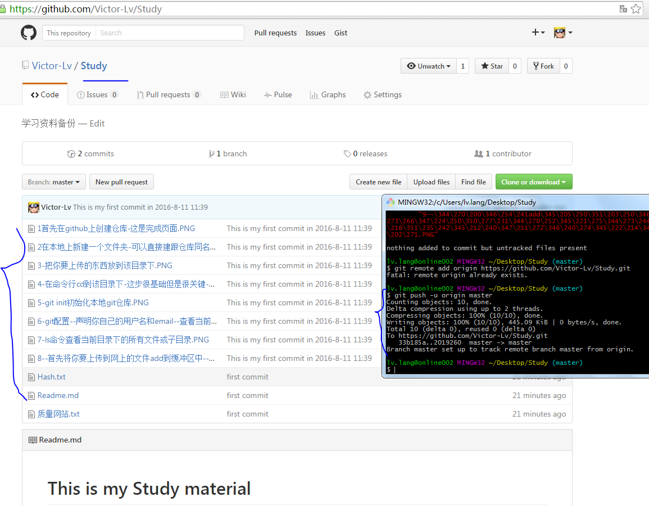Click the Create new file button
Image resolution: width=649 pixels, height=506 pixels.
[x=378, y=182]
